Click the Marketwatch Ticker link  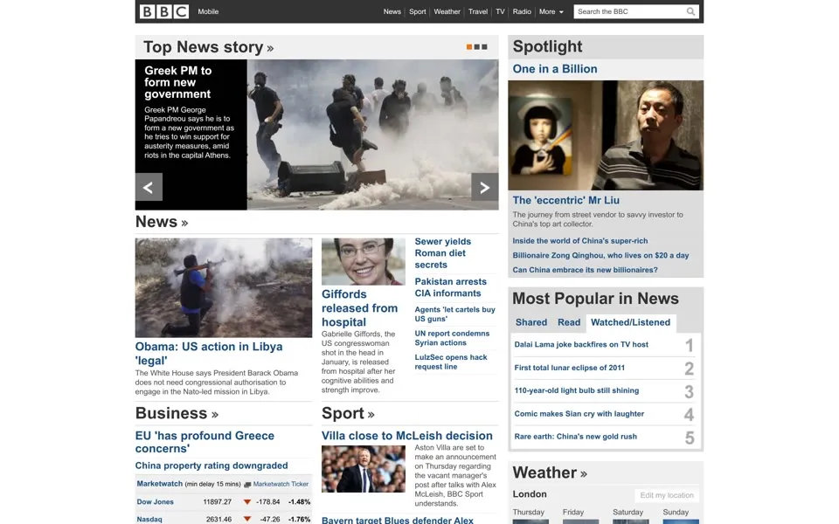[x=281, y=484]
